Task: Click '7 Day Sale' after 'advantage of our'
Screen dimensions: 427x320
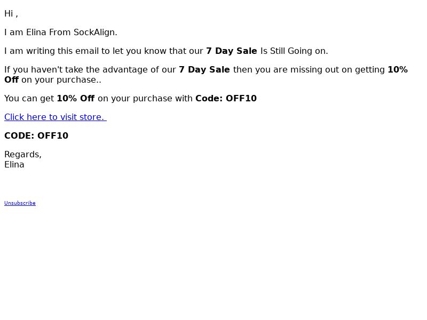Action: pyautogui.click(x=204, y=70)
